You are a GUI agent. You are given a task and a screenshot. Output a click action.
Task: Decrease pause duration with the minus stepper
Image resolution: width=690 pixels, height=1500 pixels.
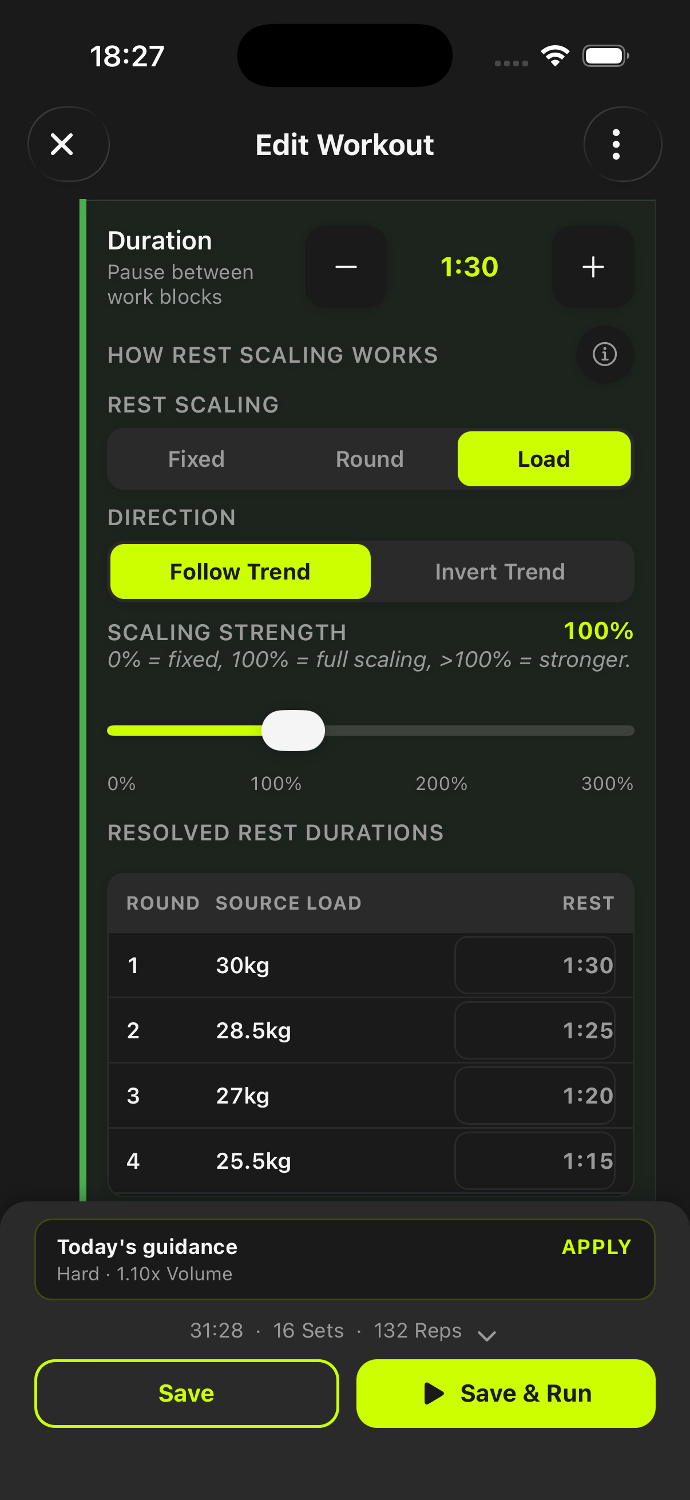pyautogui.click(x=346, y=267)
